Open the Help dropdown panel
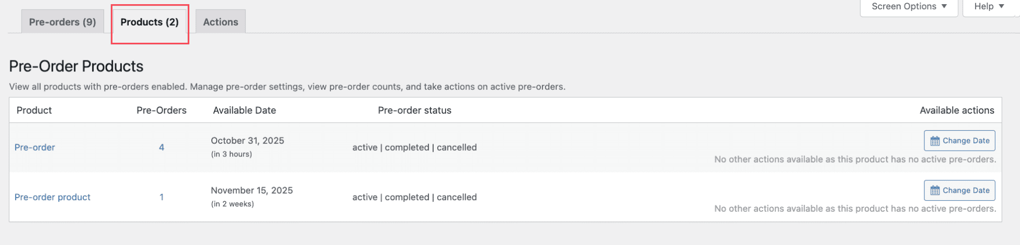The image size is (1020, 245). pyautogui.click(x=989, y=7)
